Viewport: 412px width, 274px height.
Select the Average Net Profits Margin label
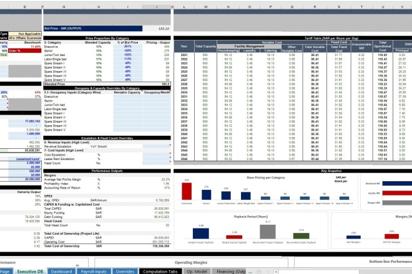click(62, 179)
